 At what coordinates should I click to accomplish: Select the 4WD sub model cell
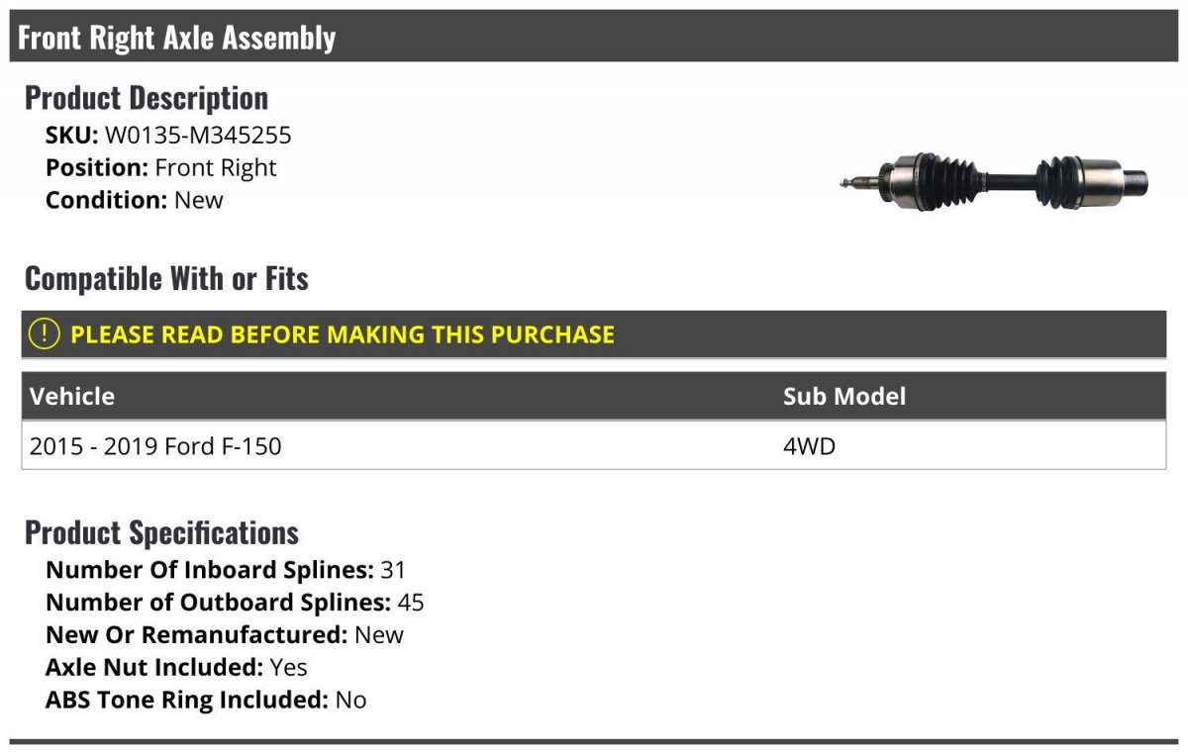[x=809, y=446]
